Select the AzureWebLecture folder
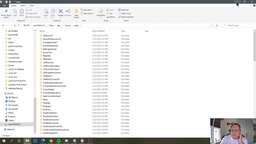This screenshot has width=256, height=144. [50, 46]
